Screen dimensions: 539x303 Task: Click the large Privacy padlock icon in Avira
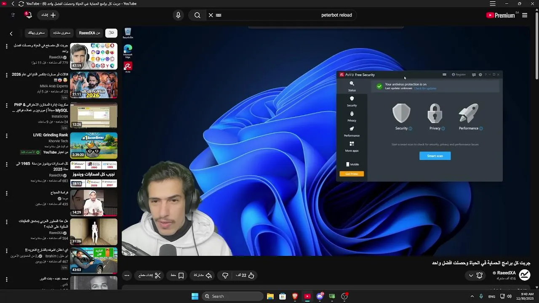point(435,114)
